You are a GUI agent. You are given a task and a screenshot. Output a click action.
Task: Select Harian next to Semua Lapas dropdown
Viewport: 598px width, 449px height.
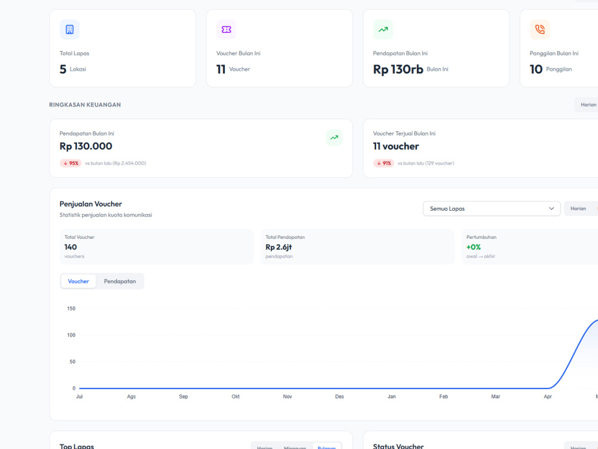point(578,208)
